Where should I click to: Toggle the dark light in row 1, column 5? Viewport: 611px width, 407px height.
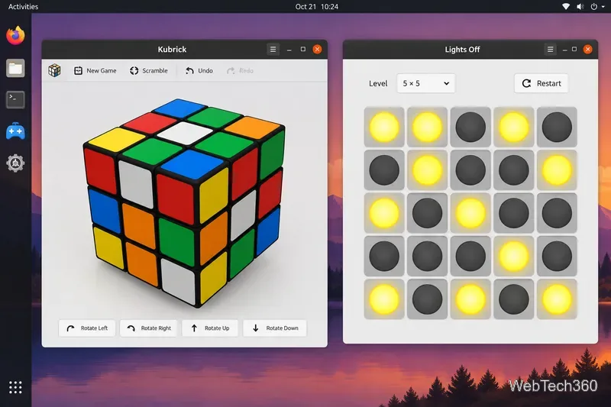tap(557, 127)
